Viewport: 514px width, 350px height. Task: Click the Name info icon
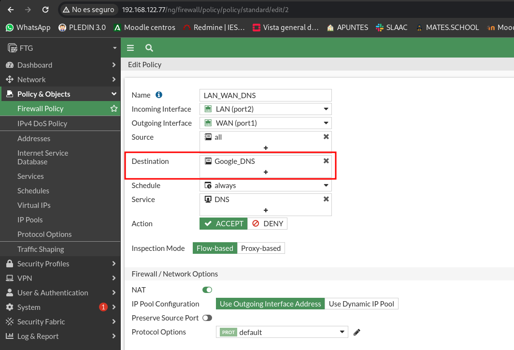pos(158,95)
